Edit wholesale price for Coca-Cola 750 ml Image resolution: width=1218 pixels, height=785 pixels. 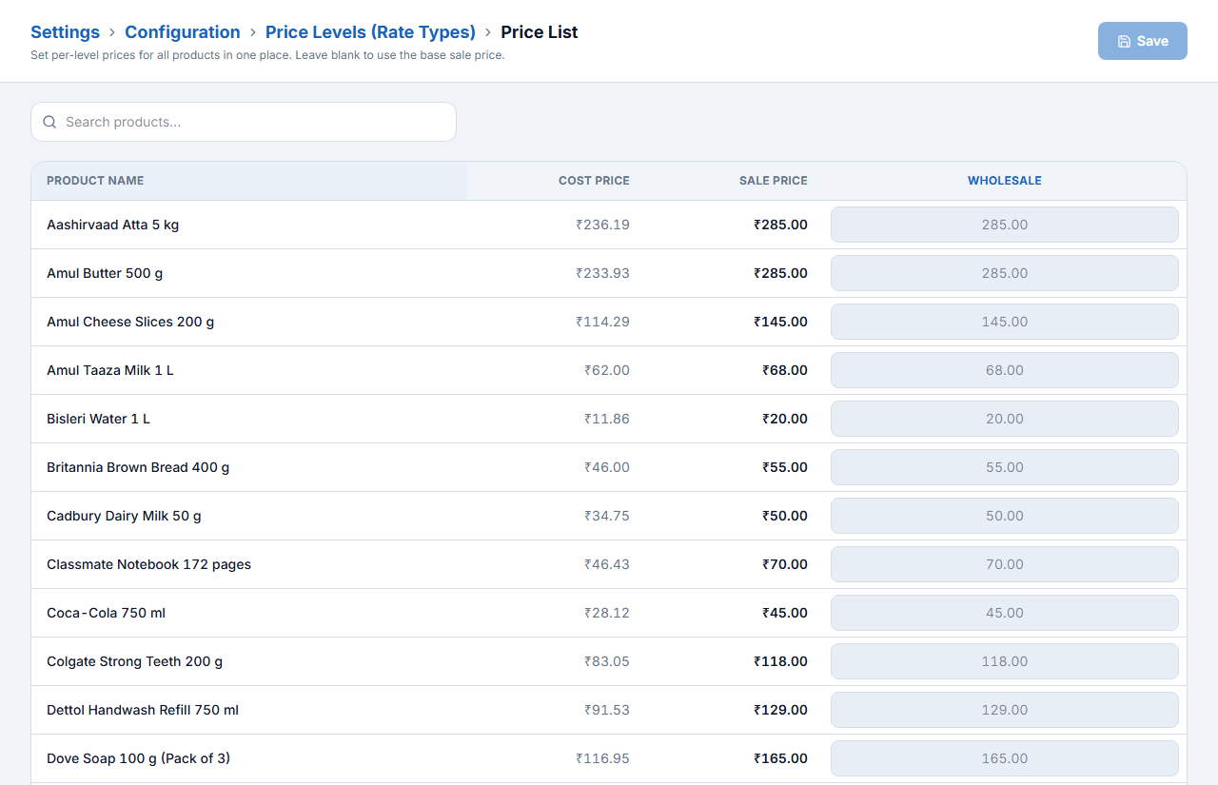coord(1005,613)
